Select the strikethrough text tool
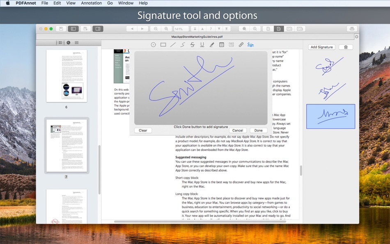The width and height of the screenshot is (390, 244). click(x=192, y=45)
